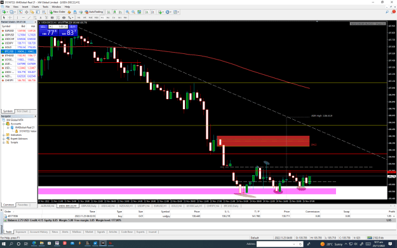Open the Strategy Tester icon
397x248 pixels.
click(x=44, y=12)
